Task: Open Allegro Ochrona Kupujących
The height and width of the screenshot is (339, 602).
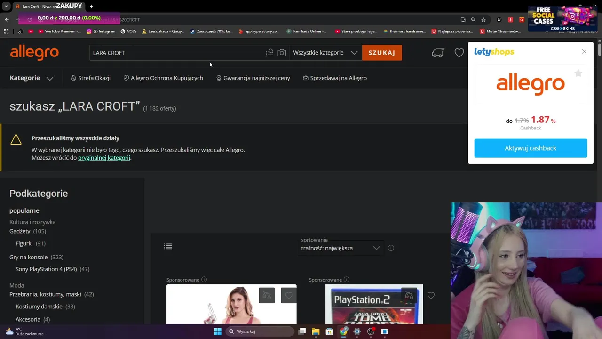Action: pyautogui.click(x=163, y=78)
